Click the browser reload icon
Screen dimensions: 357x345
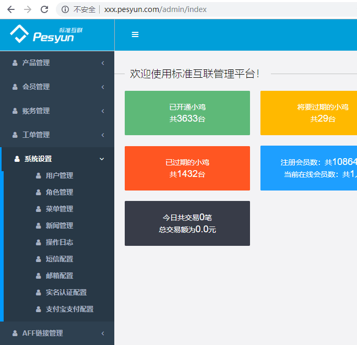pos(44,9)
